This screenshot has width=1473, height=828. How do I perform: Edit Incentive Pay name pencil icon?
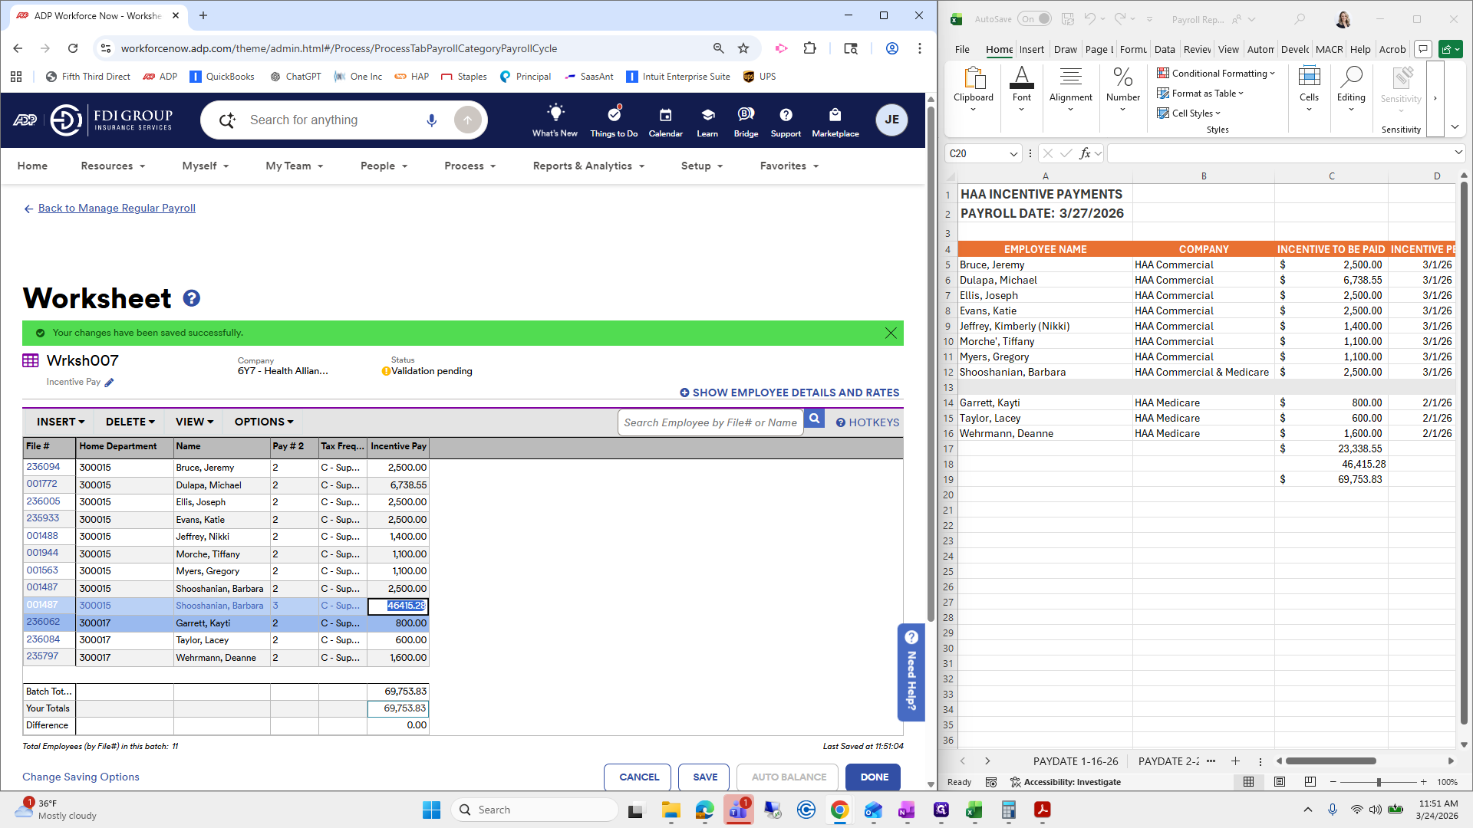(x=109, y=383)
